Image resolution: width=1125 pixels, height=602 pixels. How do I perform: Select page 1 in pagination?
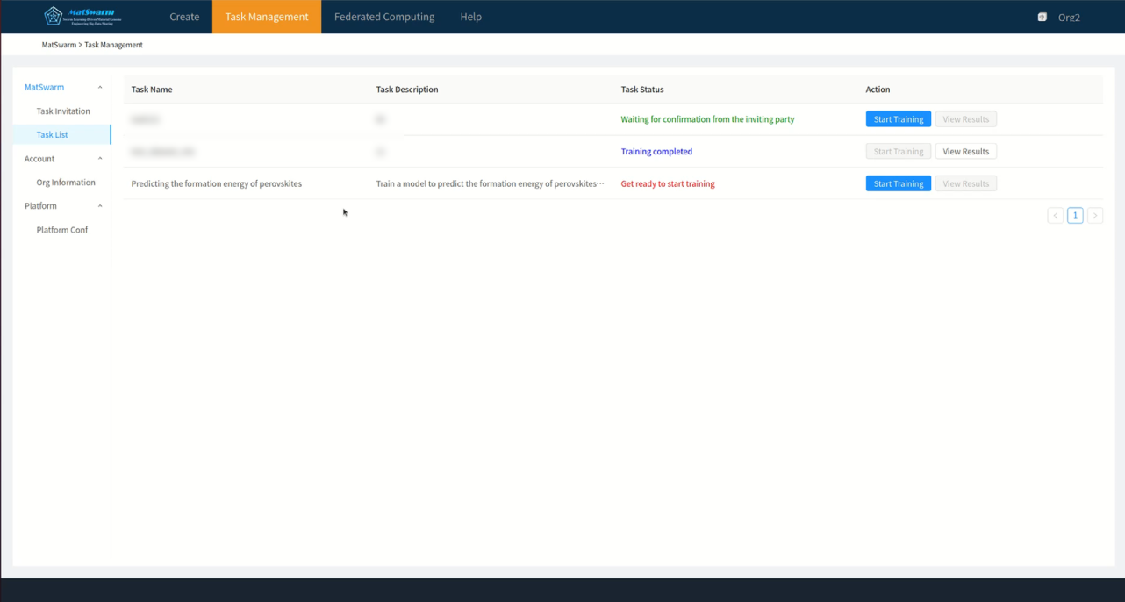(1075, 215)
